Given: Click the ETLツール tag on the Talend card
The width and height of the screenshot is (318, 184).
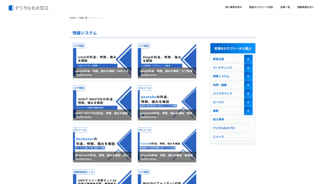Looking at the screenshot, I should pyautogui.click(x=145, y=130).
